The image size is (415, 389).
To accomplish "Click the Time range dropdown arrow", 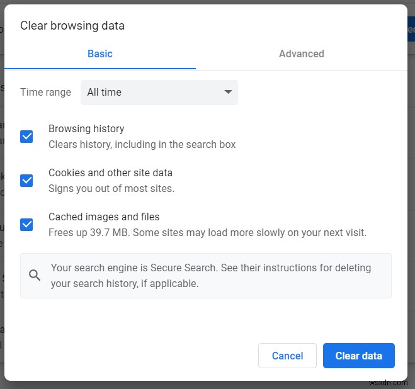I will tap(228, 92).
